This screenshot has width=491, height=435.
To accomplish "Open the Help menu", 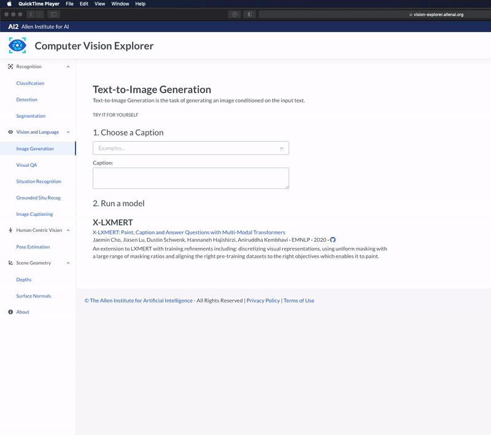I will tap(141, 4).
